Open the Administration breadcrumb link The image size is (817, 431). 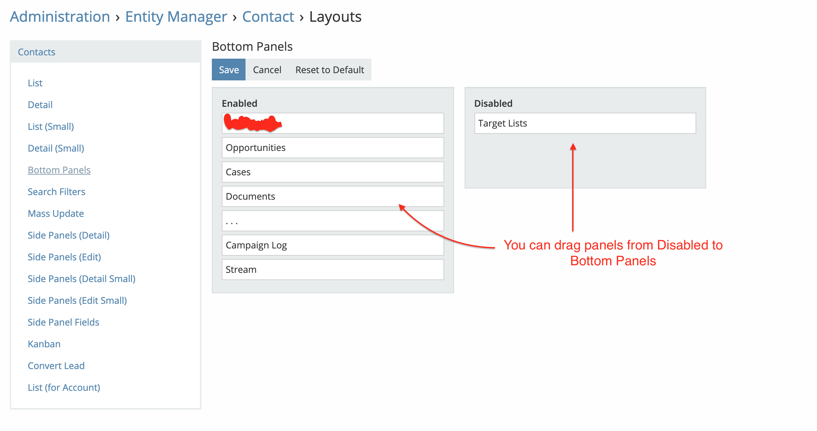click(60, 17)
